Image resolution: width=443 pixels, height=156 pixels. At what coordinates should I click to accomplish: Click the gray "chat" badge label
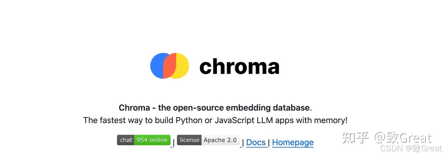coord(126,140)
